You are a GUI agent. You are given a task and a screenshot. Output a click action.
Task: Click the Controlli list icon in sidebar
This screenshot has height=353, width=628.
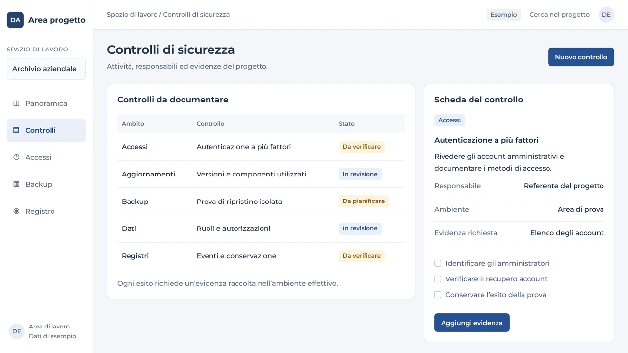pos(16,130)
